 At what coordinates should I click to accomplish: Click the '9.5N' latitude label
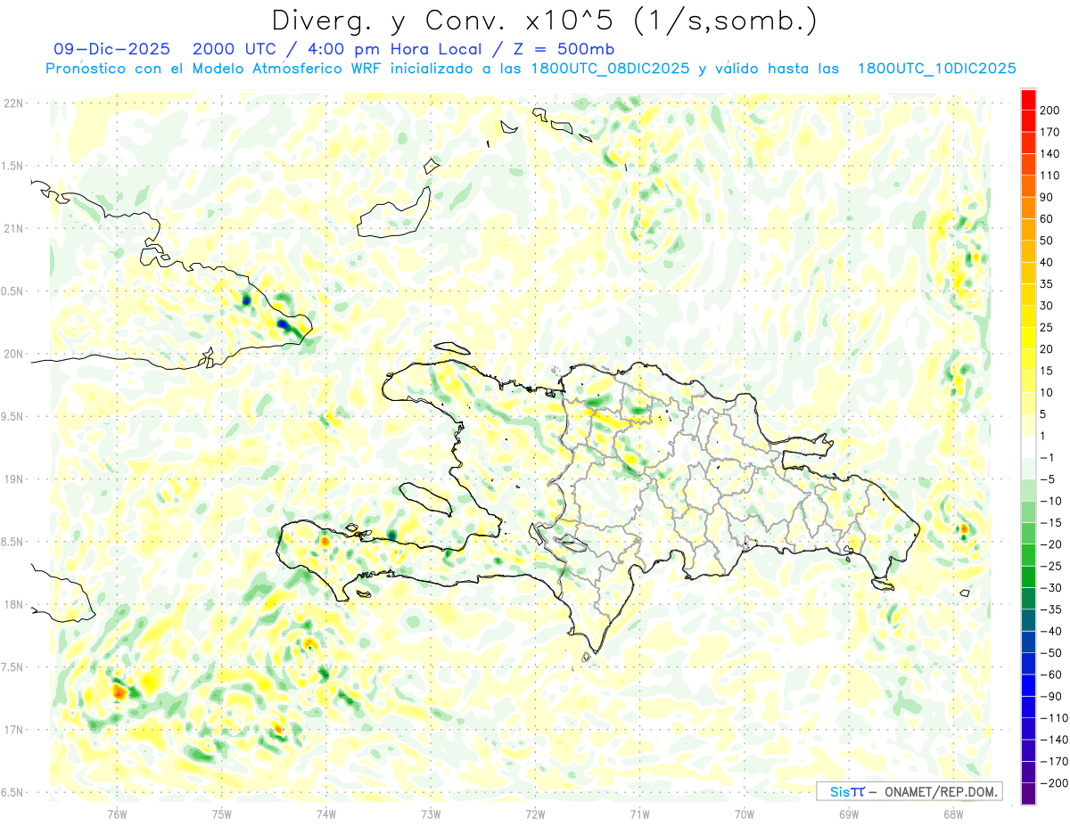(13, 417)
